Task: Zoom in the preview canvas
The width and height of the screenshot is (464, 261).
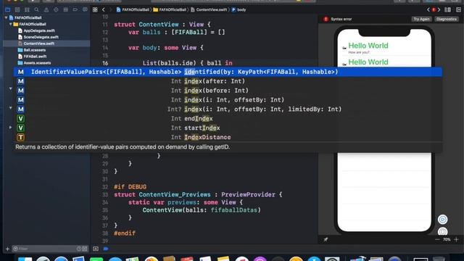Action: click(456, 239)
